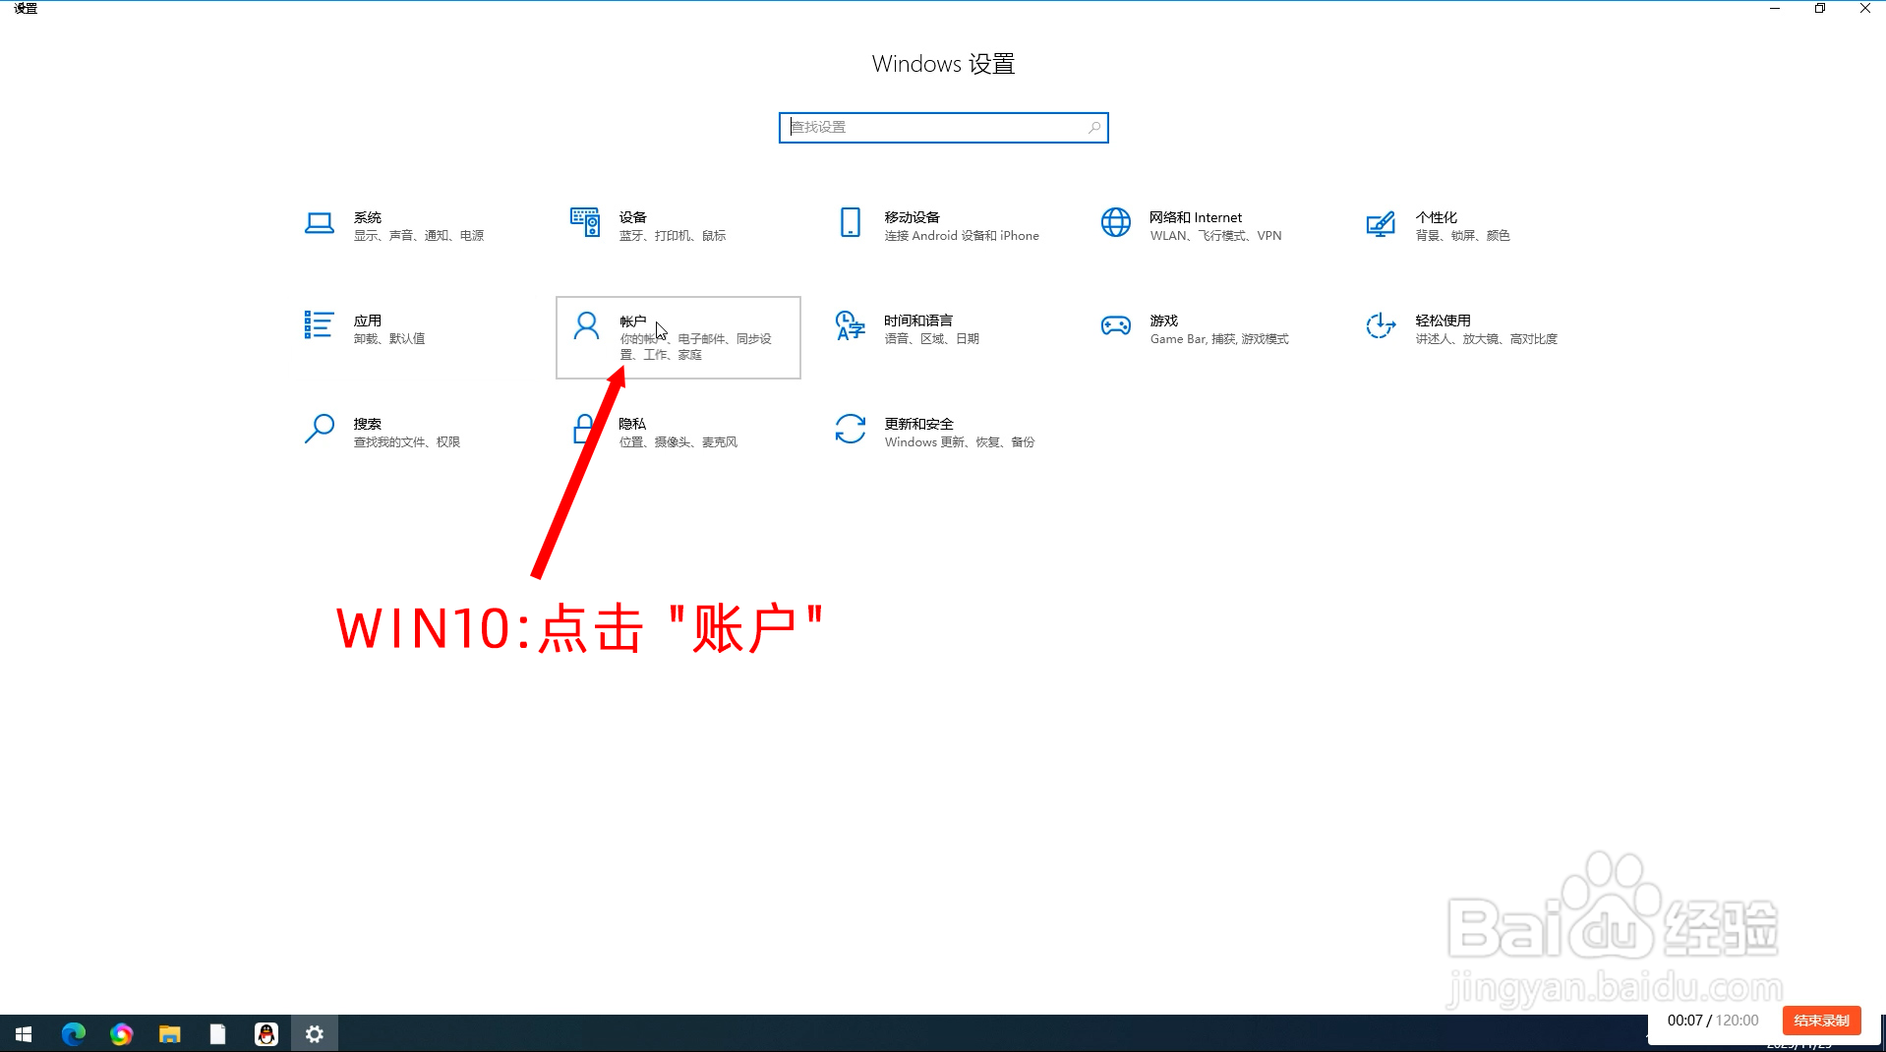Viewport: 1886px width, 1052px height.
Task: Open 搜索 settings for 查找我的文件
Action: click(393, 433)
